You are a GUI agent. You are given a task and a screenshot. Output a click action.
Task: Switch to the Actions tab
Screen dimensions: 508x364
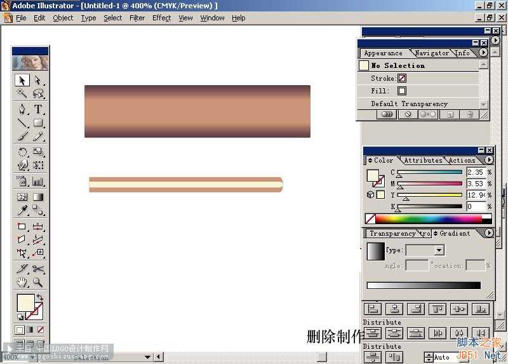pyautogui.click(x=462, y=160)
